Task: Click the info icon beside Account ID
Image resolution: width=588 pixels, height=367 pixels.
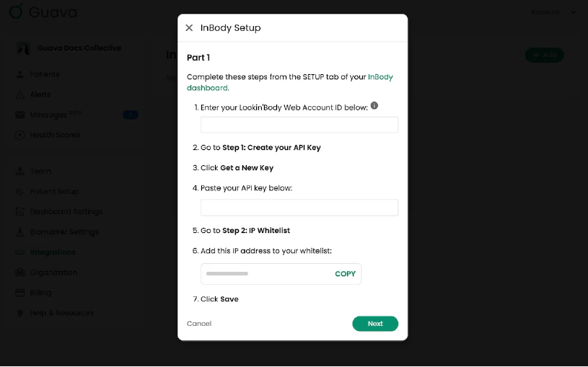Action: click(374, 106)
